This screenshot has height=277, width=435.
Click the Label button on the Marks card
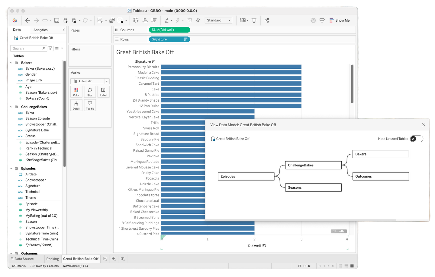coord(103,91)
